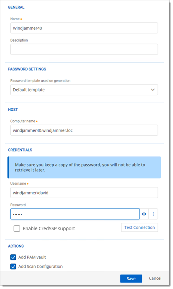Click the Test Connection button
This screenshot has width=173, height=289.
[140, 227]
